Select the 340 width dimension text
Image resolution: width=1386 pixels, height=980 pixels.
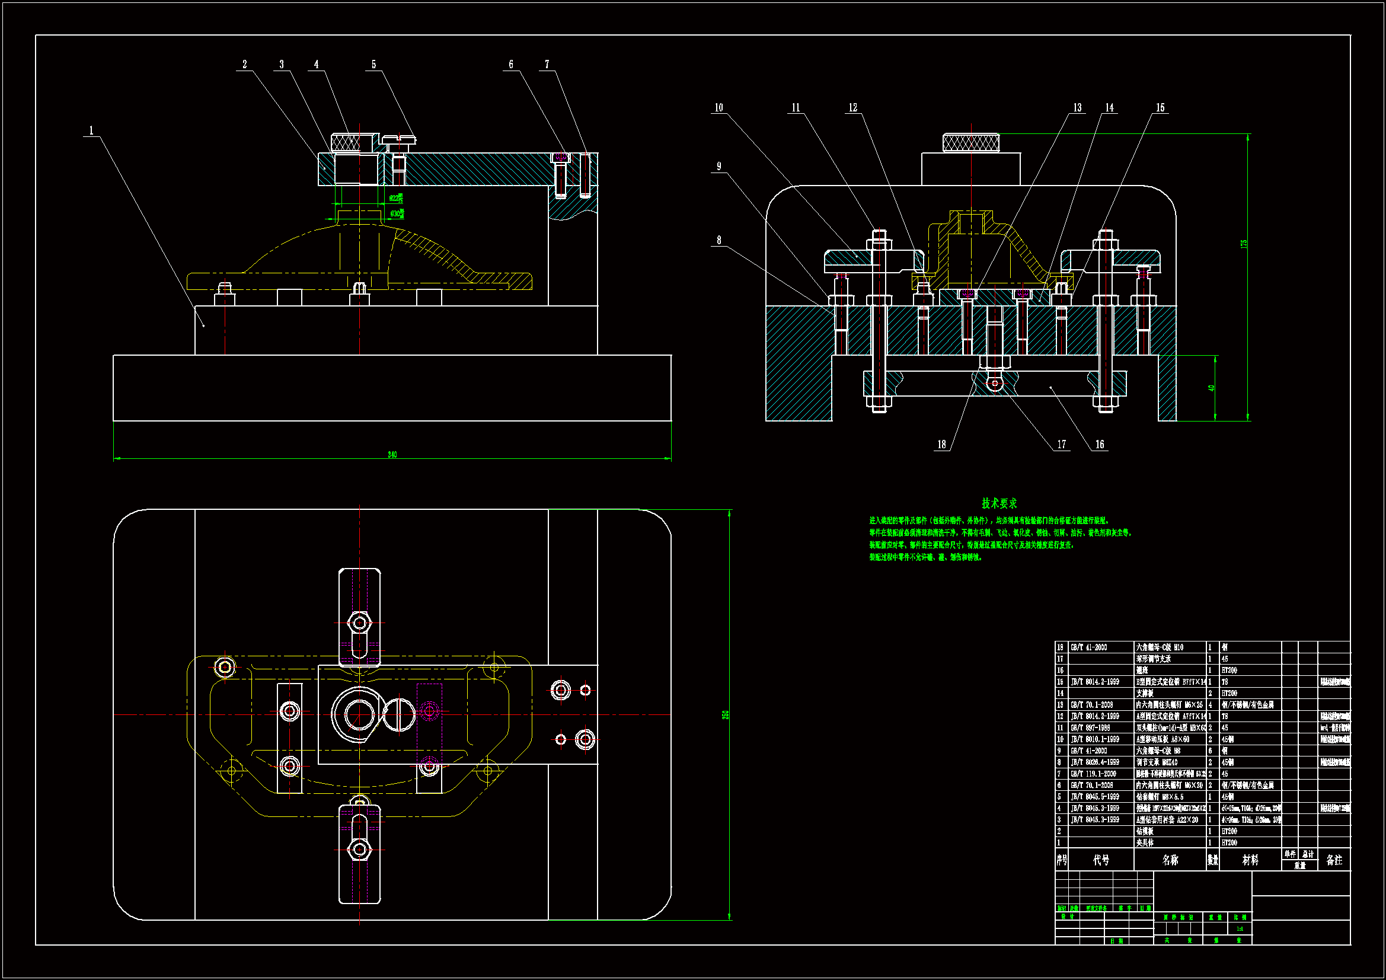click(x=392, y=454)
